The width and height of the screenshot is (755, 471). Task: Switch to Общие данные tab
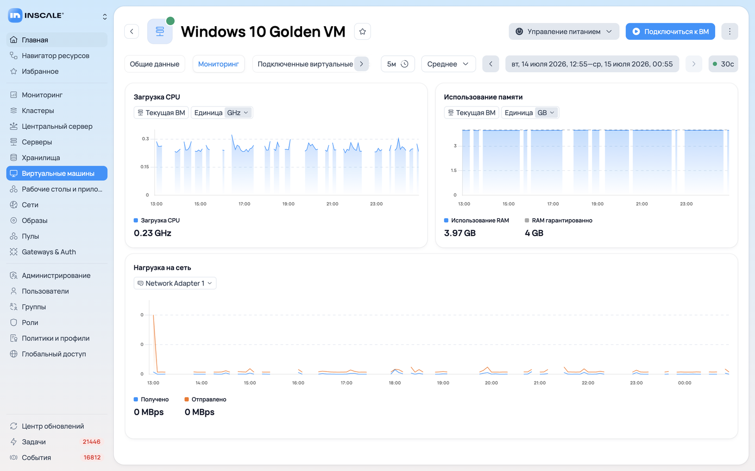point(155,64)
